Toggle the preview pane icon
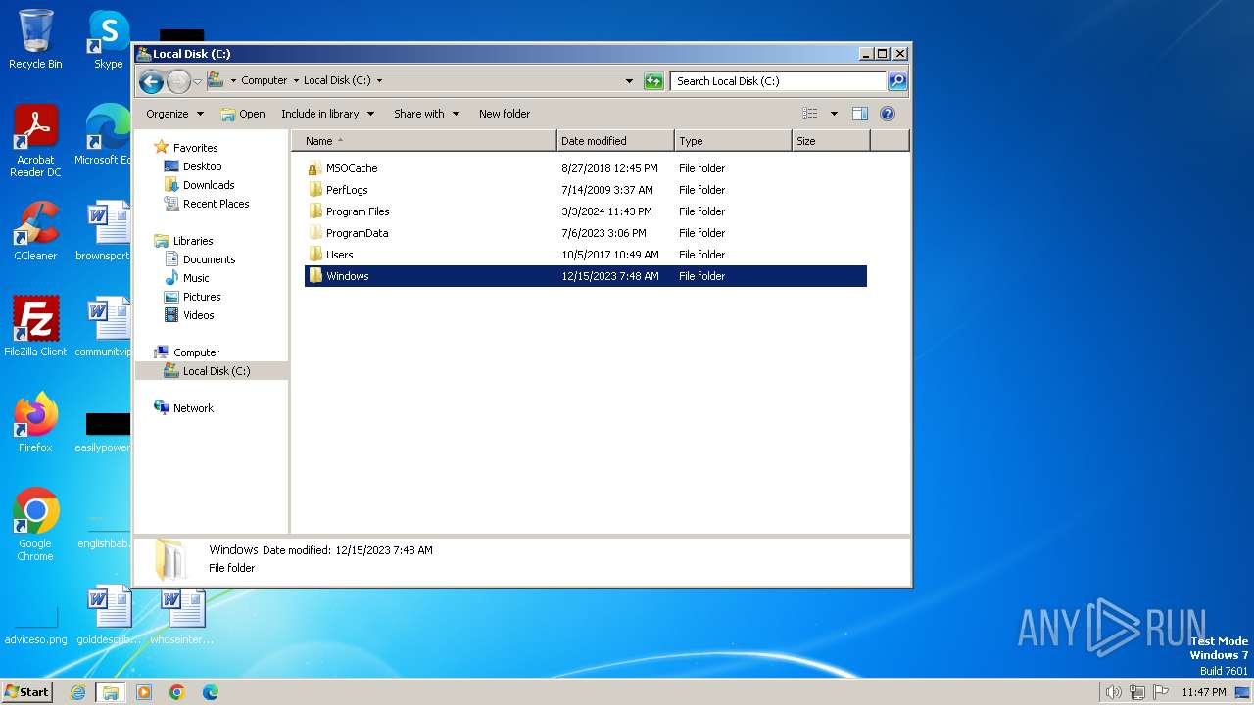Screen dimensions: 1254x705 (860, 114)
